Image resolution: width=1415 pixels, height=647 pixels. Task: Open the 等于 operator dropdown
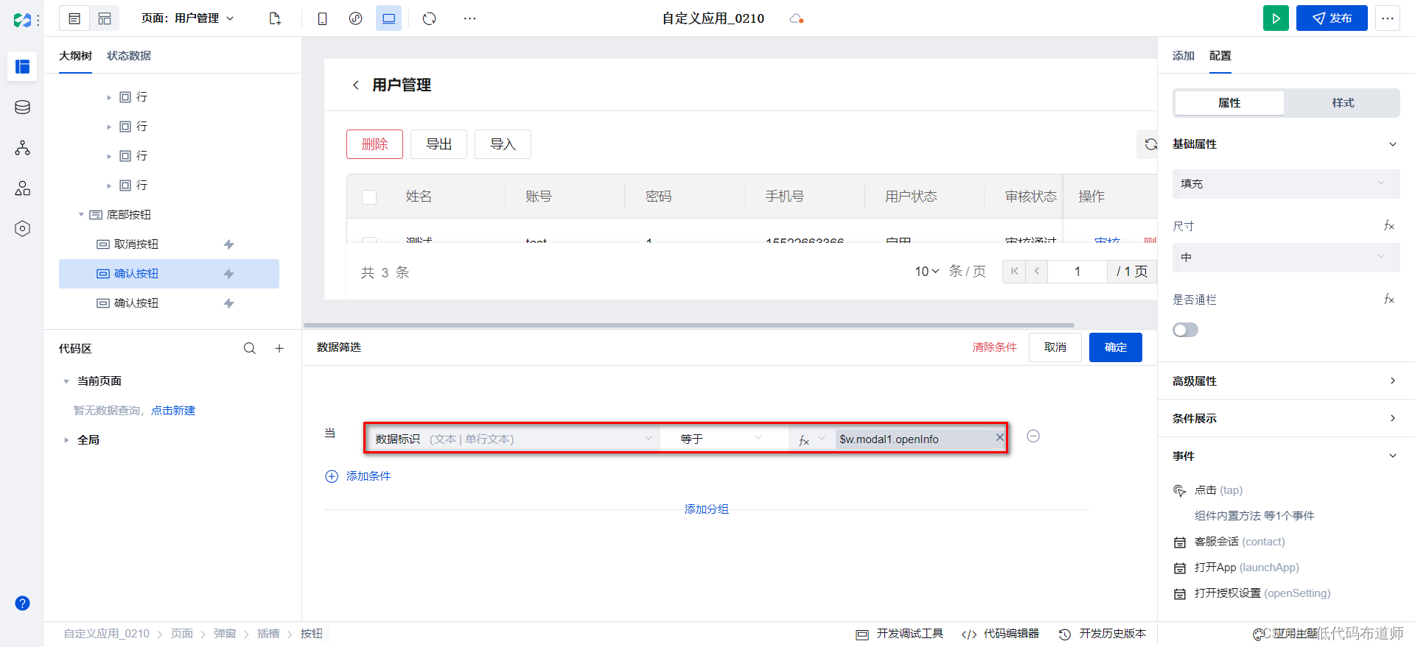tap(722, 439)
